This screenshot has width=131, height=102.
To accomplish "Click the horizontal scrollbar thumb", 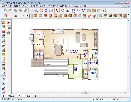I will (x=86, y=93).
